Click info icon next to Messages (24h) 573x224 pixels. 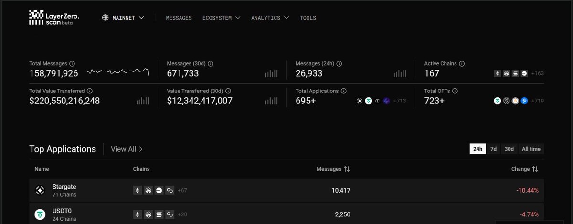coord(339,63)
